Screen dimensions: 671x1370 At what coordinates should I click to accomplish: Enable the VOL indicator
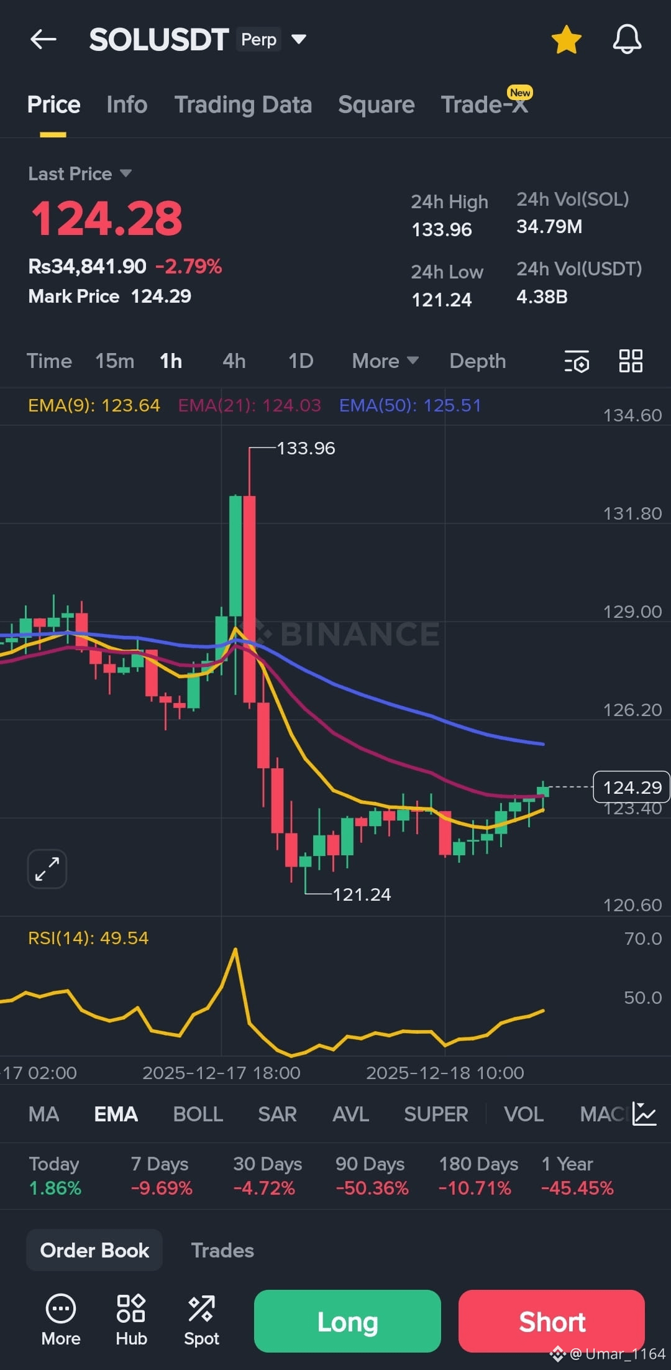[524, 1114]
